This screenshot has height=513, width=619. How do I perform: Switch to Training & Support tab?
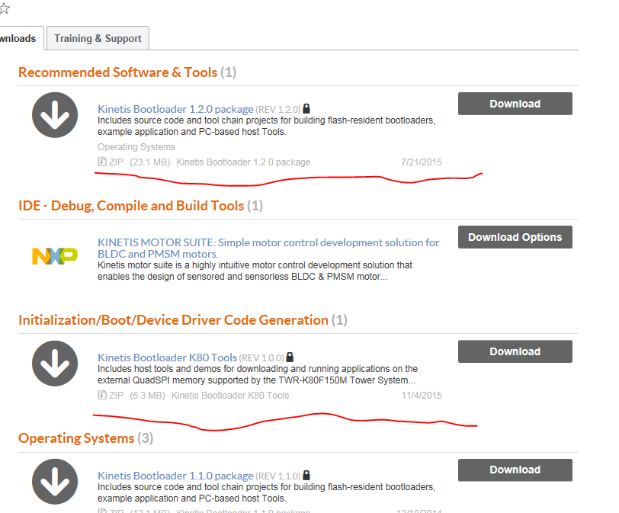[98, 38]
